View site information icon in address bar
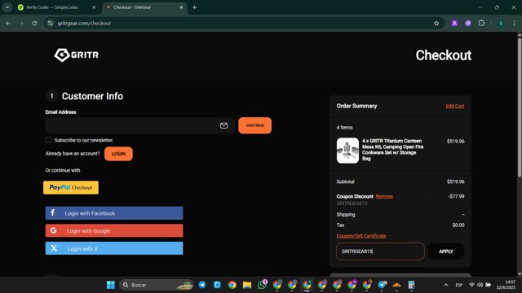522x293 pixels. pyautogui.click(x=51, y=24)
